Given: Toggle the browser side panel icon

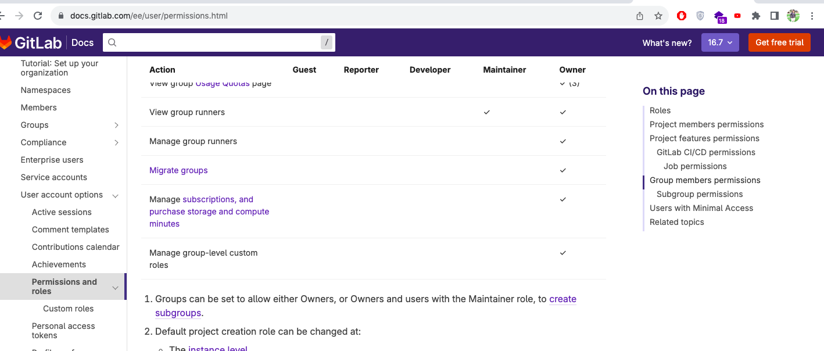Looking at the screenshot, I should click(774, 16).
